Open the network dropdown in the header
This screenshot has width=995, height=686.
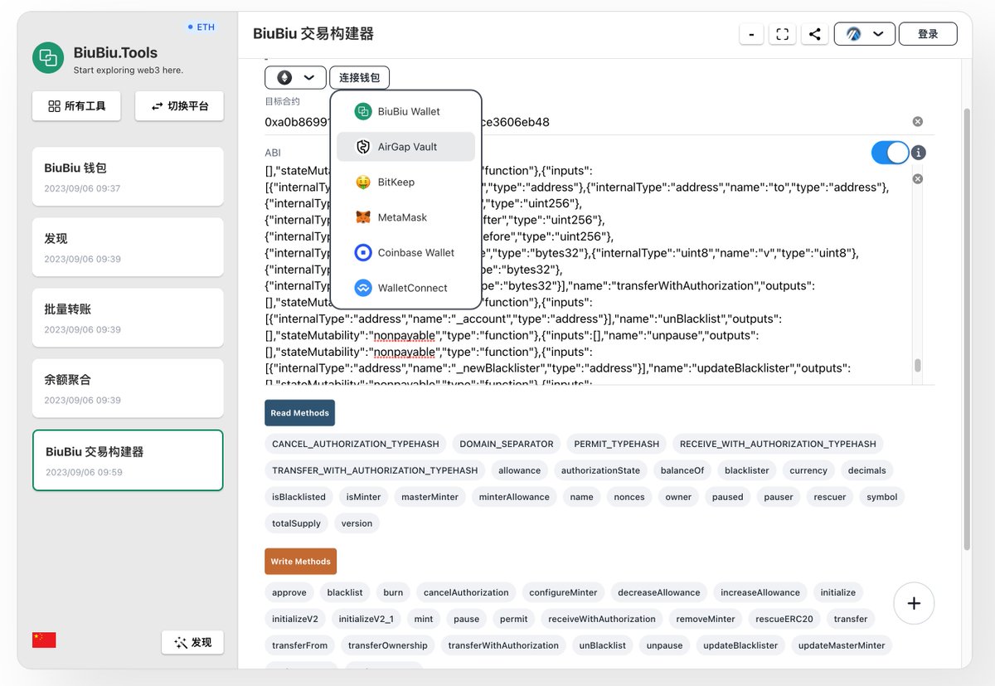tap(864, 34)
